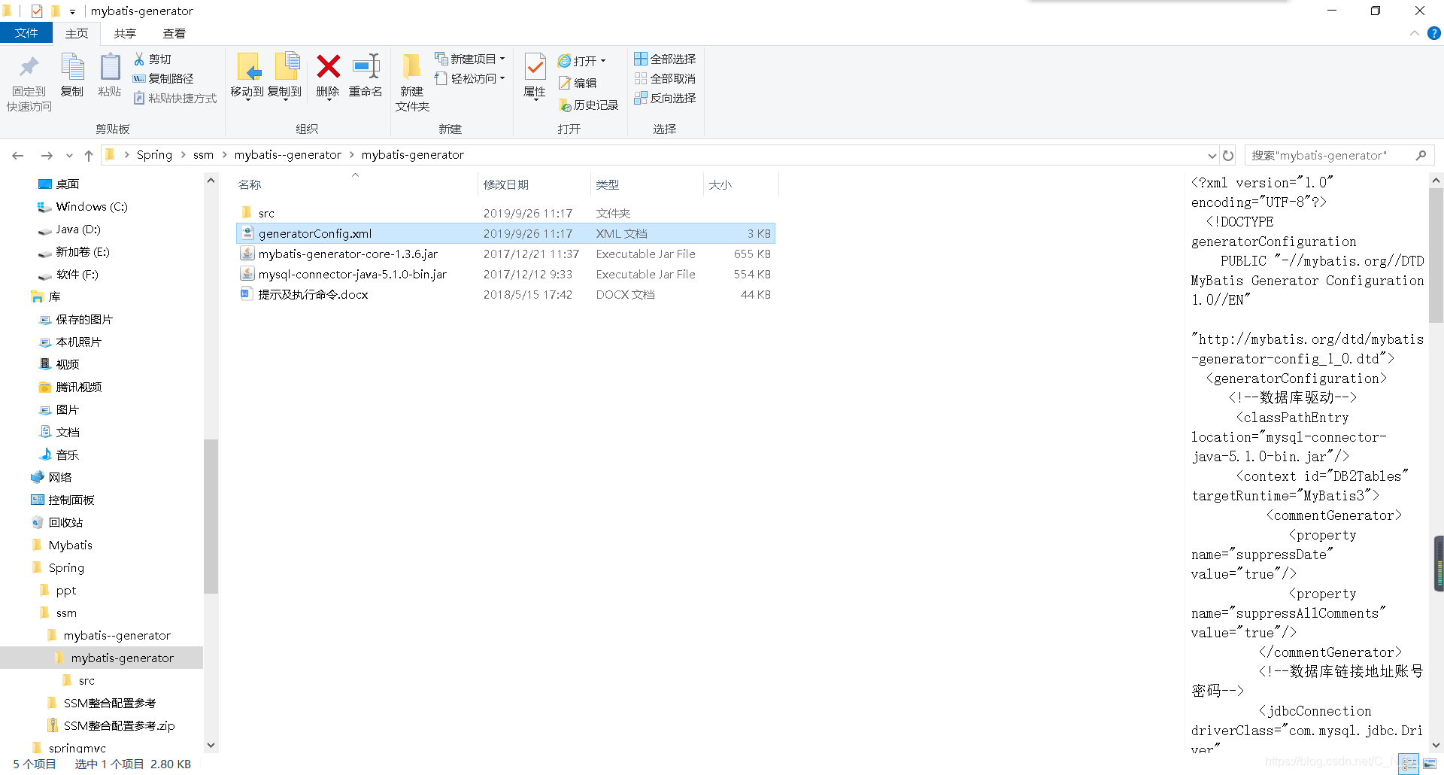Open the Copy To (复制到) command

coord(285,76)
